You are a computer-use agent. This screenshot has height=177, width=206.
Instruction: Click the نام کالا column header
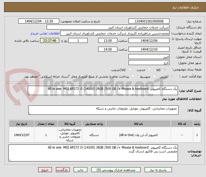coord(139,124)
